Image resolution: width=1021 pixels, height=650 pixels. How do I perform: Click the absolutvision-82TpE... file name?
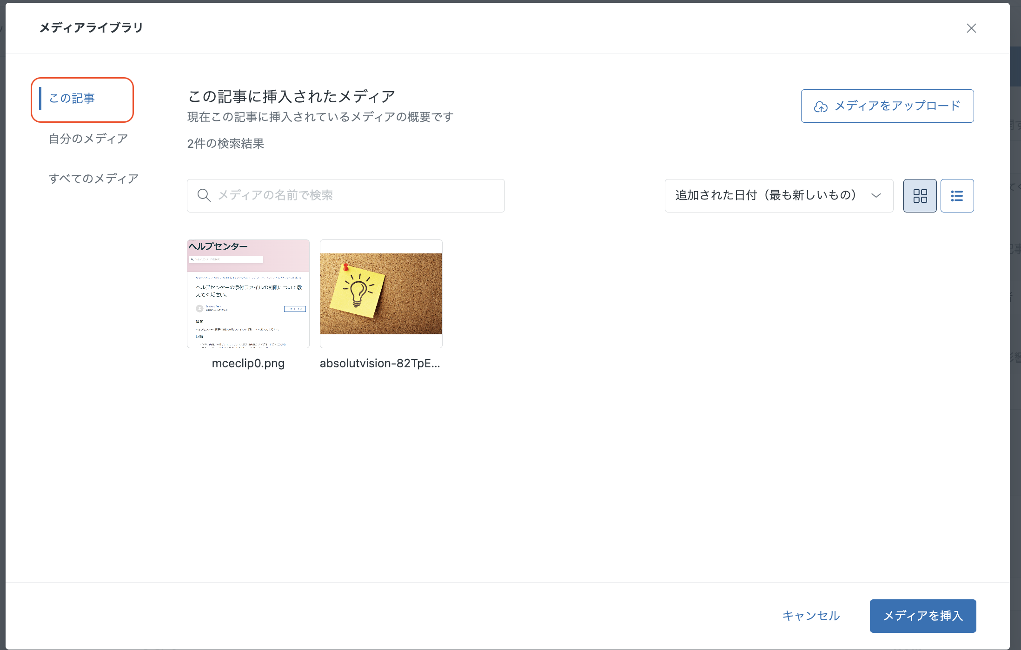pos(380,363)
